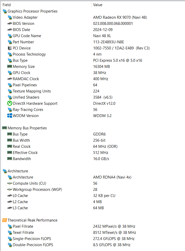
Task: Select the Single-Precision FLOPS row label
Action: pyautogui.click(x=32, y=239)
